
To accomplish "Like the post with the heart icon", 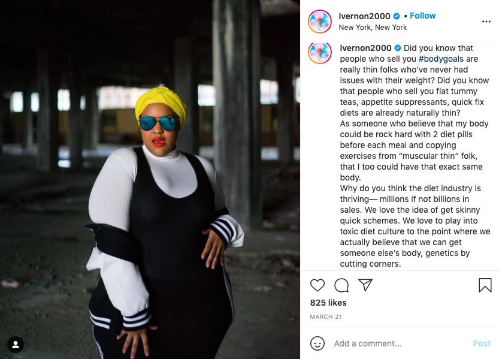I will coord(317,285).
